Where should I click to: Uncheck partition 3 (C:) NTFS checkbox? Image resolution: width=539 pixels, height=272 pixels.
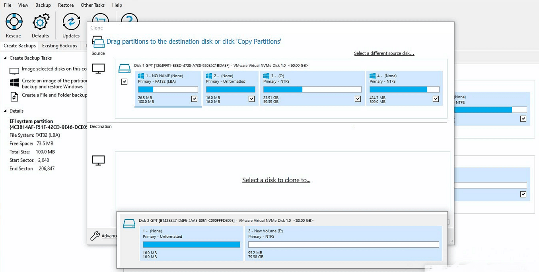pyautogui.click(x=358, y=99)
